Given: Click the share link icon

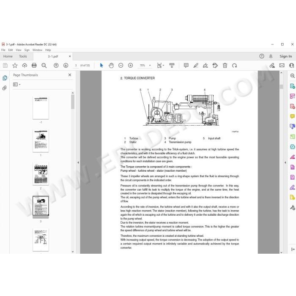Looking at the screenshot, I should 272,66.
